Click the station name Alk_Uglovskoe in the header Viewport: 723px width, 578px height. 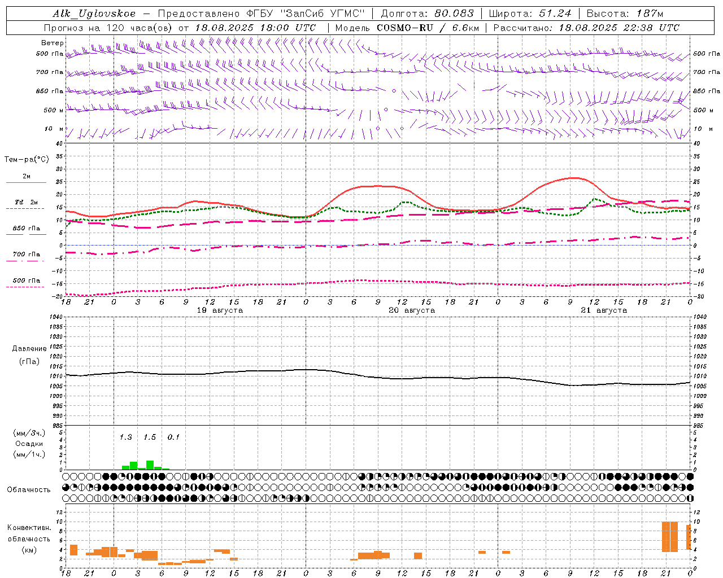pyautogui.click(x=94, y=14)
